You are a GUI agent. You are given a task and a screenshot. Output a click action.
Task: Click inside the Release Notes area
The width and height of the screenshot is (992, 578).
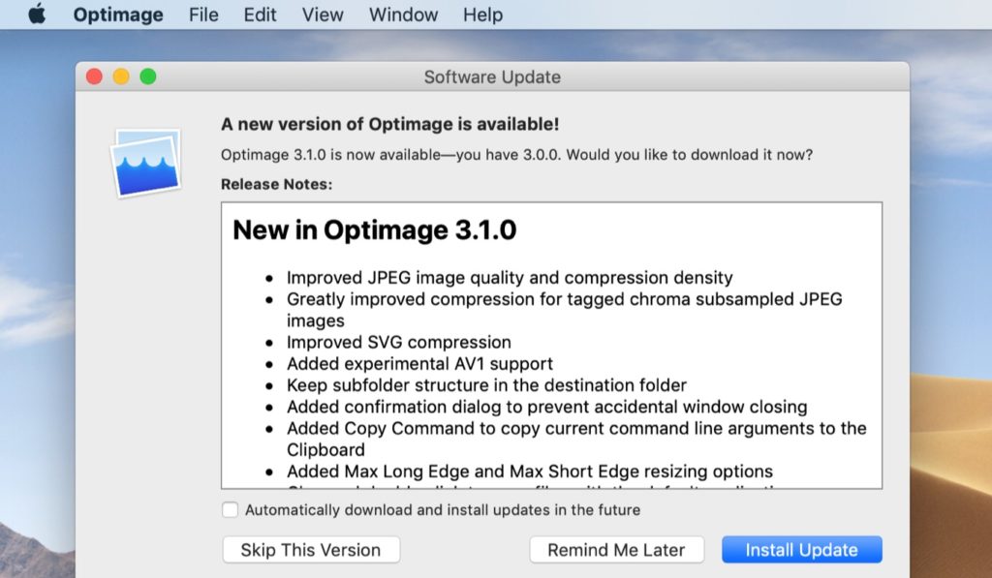[552, 339]
